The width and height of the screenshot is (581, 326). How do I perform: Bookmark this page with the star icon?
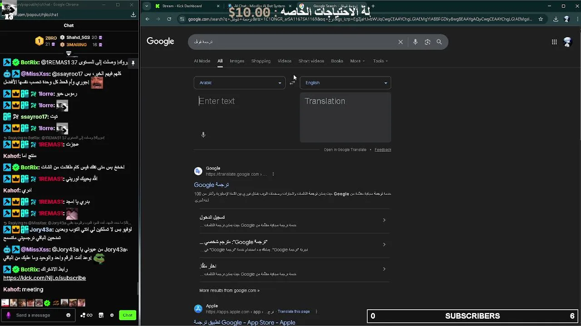coord(541,19)
